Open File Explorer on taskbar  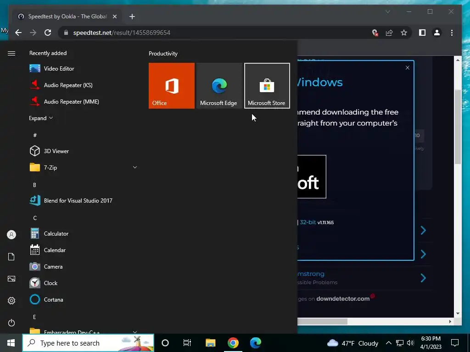tap(210, 343)
